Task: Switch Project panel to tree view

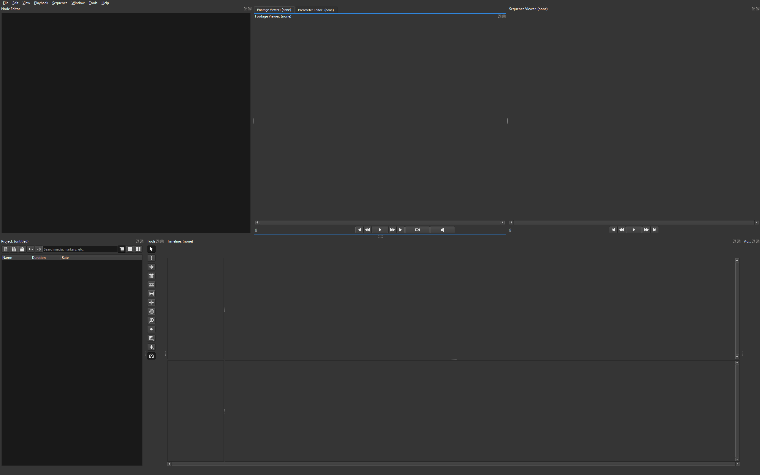Action: pos(122,249)
